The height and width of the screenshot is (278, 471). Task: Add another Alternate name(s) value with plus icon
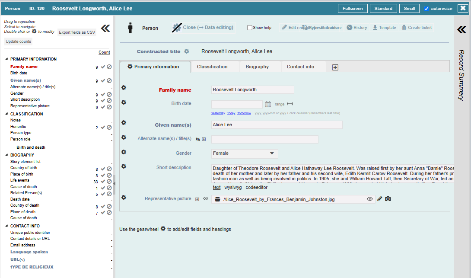pyautogui.click(x=204, y=139)
